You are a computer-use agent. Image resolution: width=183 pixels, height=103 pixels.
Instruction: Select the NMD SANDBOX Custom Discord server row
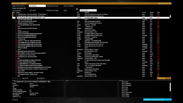point(91,53)
